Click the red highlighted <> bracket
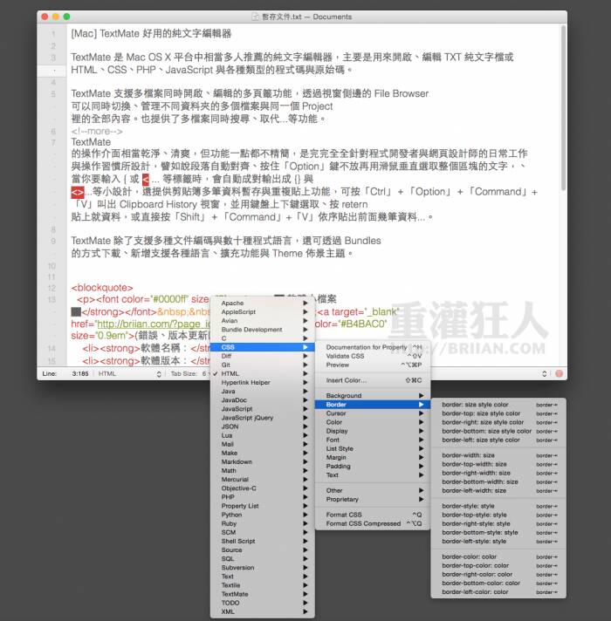Image resolution: width=611 pixels, height=621 pixels. (x=78, y=193)
